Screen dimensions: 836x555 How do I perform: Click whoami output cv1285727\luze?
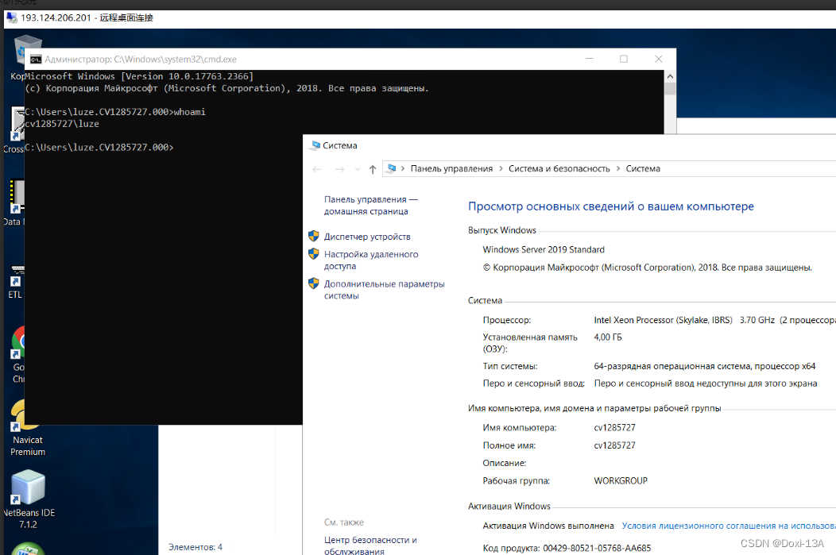point(62,124)
